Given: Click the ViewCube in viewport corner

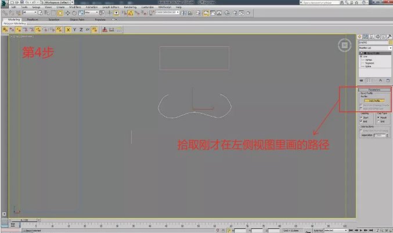Looking at the screenshot, I should tap(344, 45).
